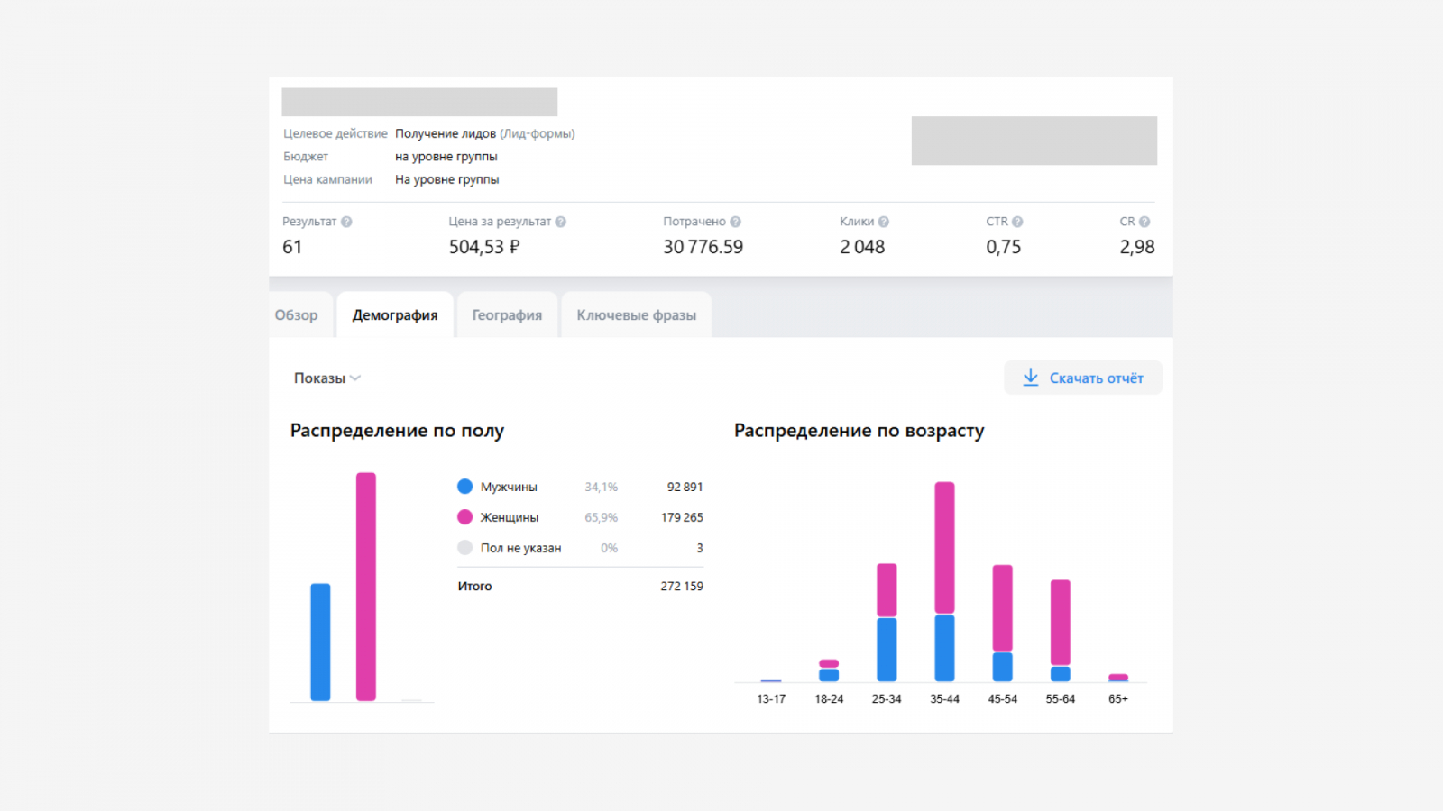Click the pink segment of the 35-44 bar
Image resolution: width=1443 pixels, height=811 pixels.
pyautogui.click(x=944, y=548)
